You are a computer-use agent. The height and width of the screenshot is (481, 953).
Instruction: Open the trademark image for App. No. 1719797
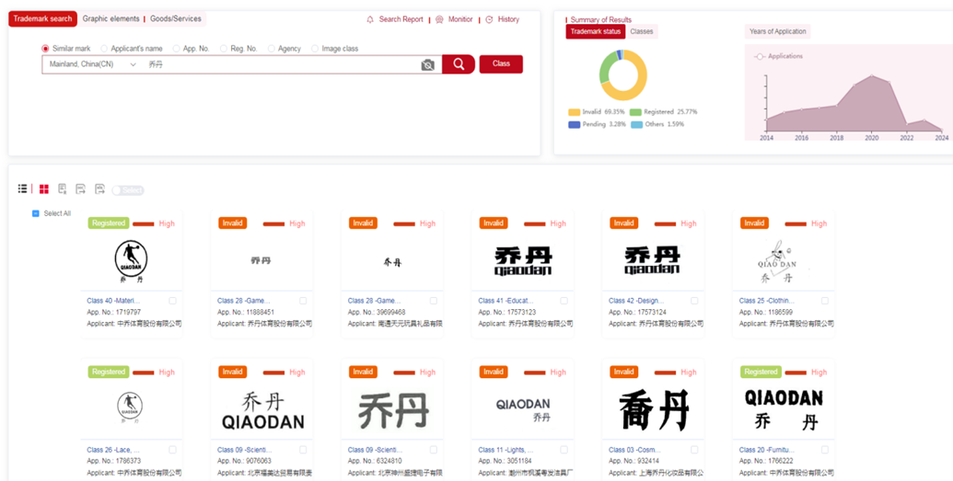[x=132, y=262]
